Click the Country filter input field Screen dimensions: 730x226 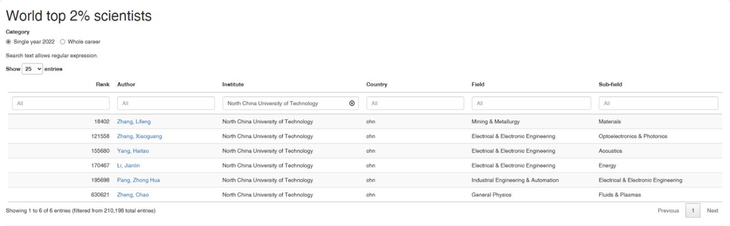[x=415, y=103]
